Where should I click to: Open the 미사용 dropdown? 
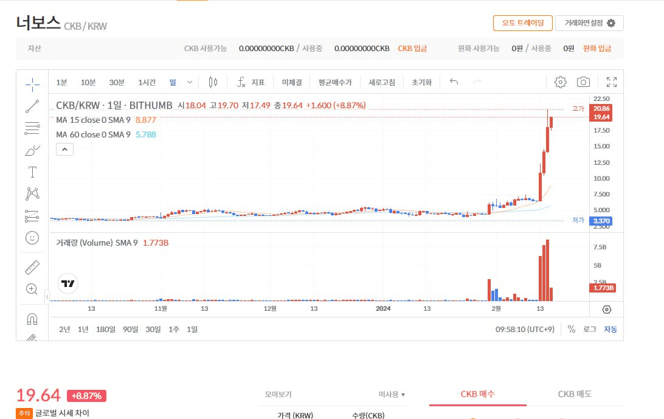[392, 395]
